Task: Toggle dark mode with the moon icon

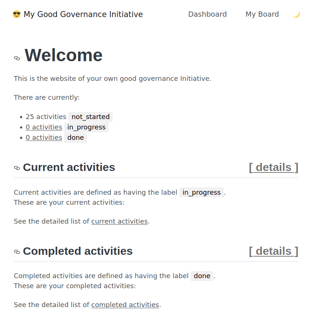Action: coord(296,14)
